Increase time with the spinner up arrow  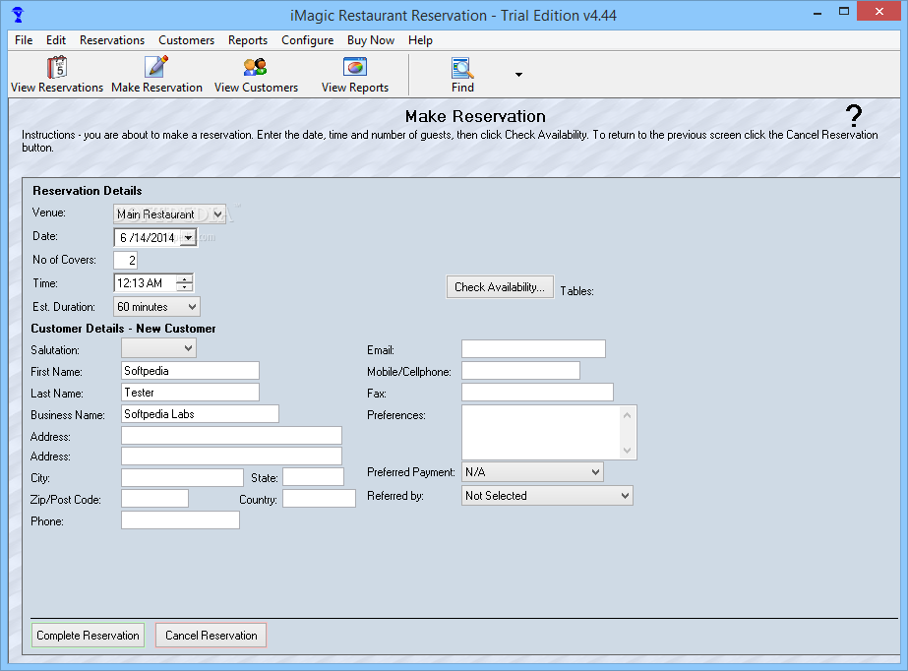[185, 279]
